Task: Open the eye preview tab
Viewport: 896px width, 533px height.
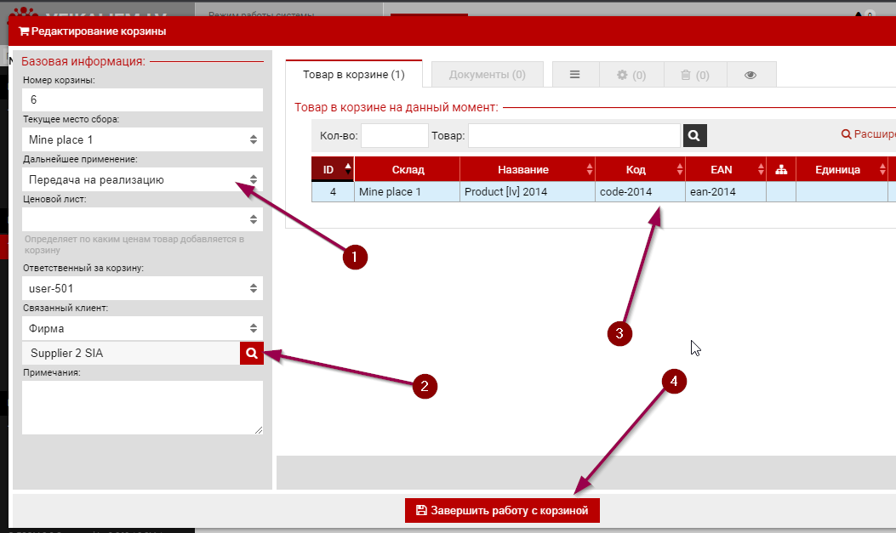Action: click(x=750, y=75)
